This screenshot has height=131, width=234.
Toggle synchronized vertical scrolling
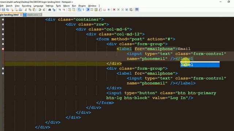(x=69, y=10)
